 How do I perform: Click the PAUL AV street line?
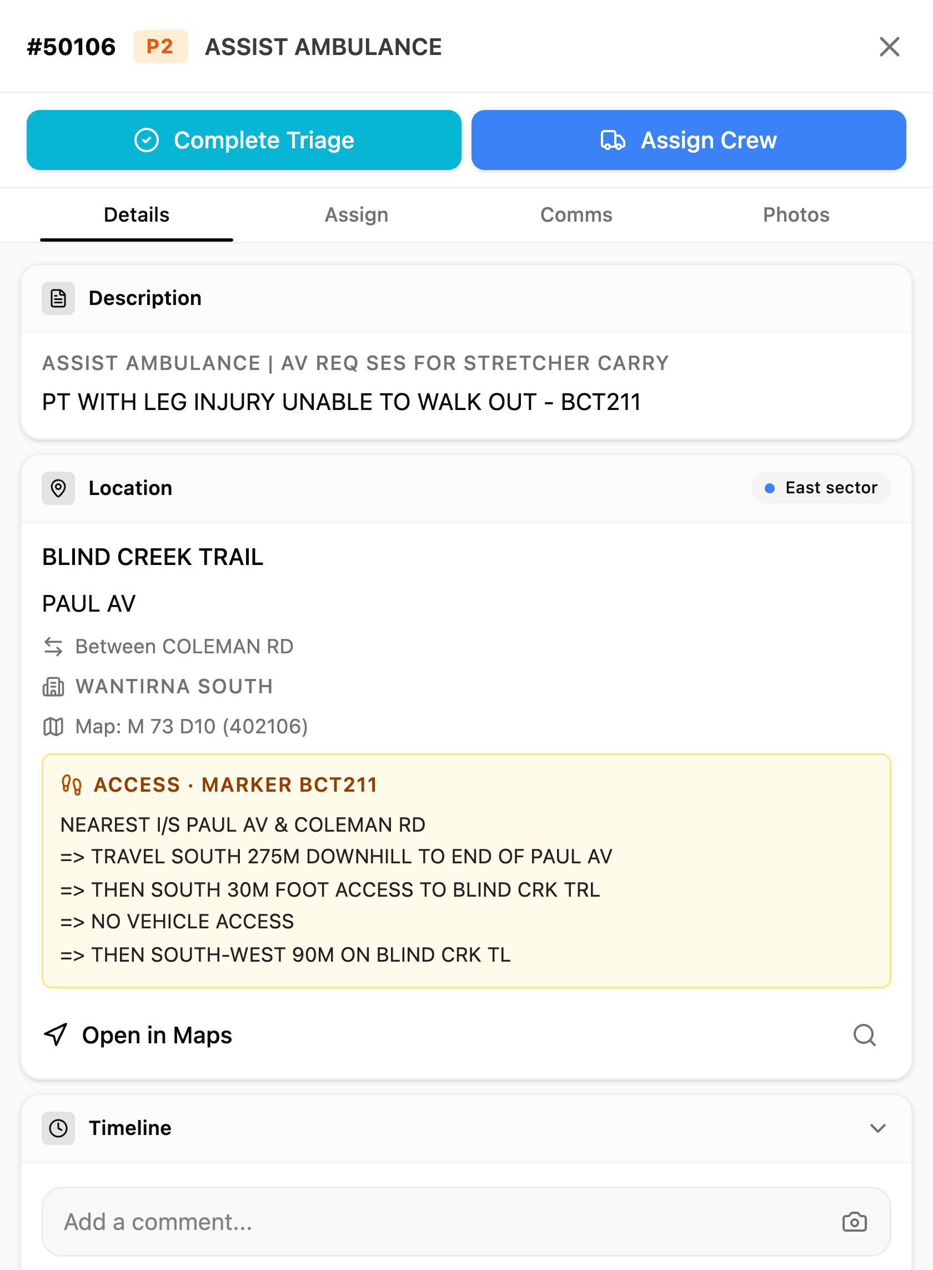coord(89,604)
